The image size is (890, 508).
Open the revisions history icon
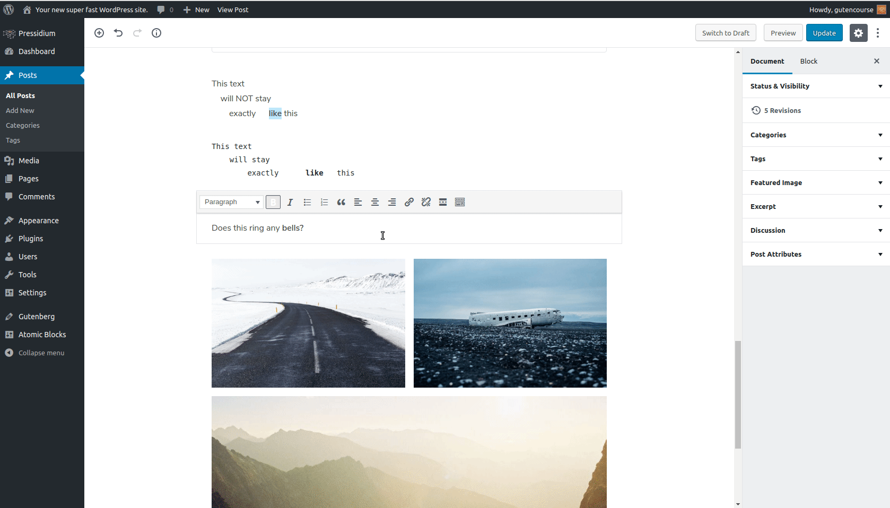[x=756, y=110]
